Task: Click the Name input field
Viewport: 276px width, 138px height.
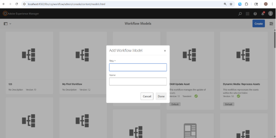Action: pos(138,81)
